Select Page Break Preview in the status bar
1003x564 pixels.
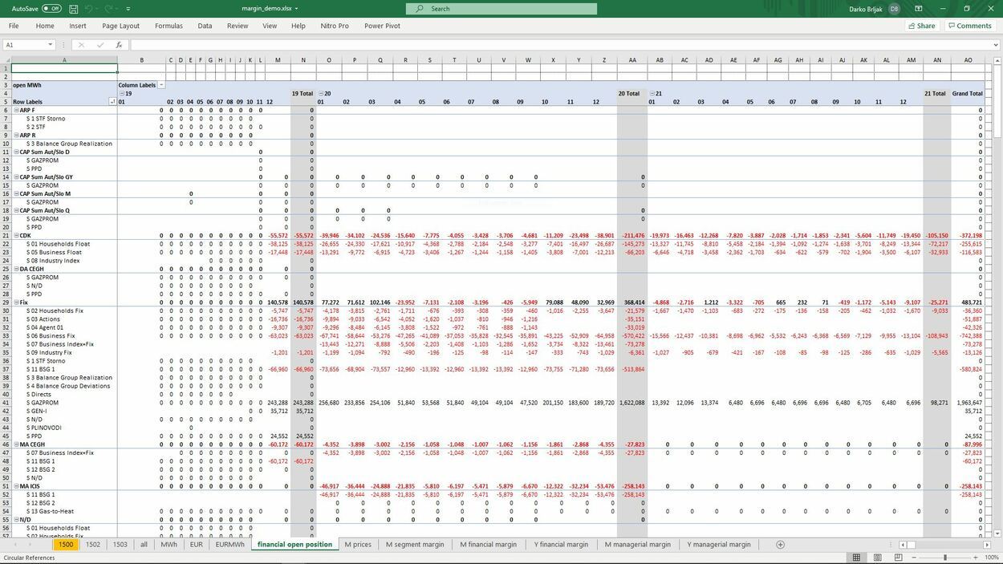coord(899,557)
